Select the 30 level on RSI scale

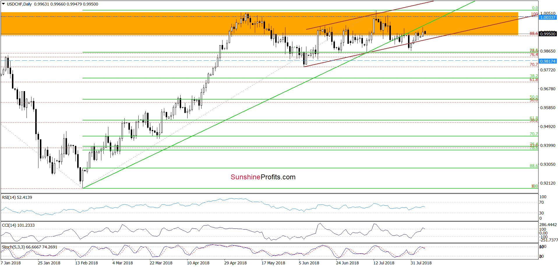(542, 213)
